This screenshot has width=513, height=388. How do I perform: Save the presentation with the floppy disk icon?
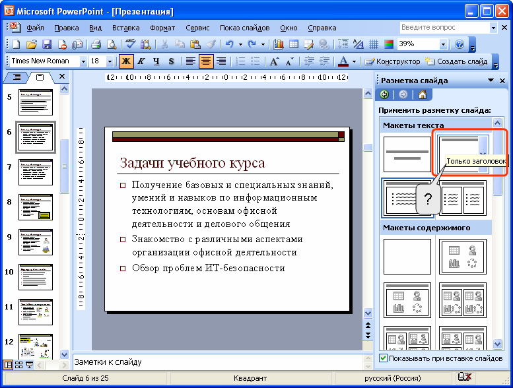[x=47, y=44]
